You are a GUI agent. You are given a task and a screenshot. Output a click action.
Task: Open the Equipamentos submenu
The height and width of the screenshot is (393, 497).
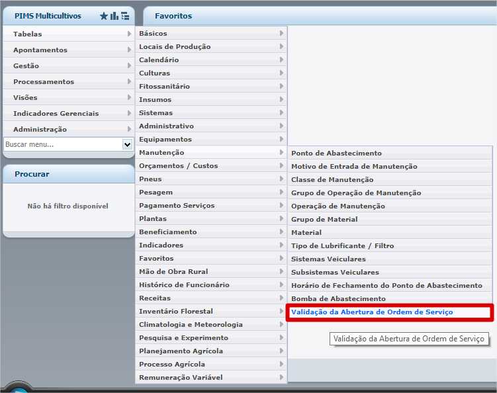click(x=211, y=139)
